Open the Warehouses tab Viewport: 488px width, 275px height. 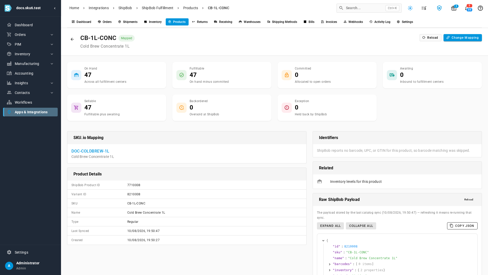pyautogui.click(x=250, y=22)
